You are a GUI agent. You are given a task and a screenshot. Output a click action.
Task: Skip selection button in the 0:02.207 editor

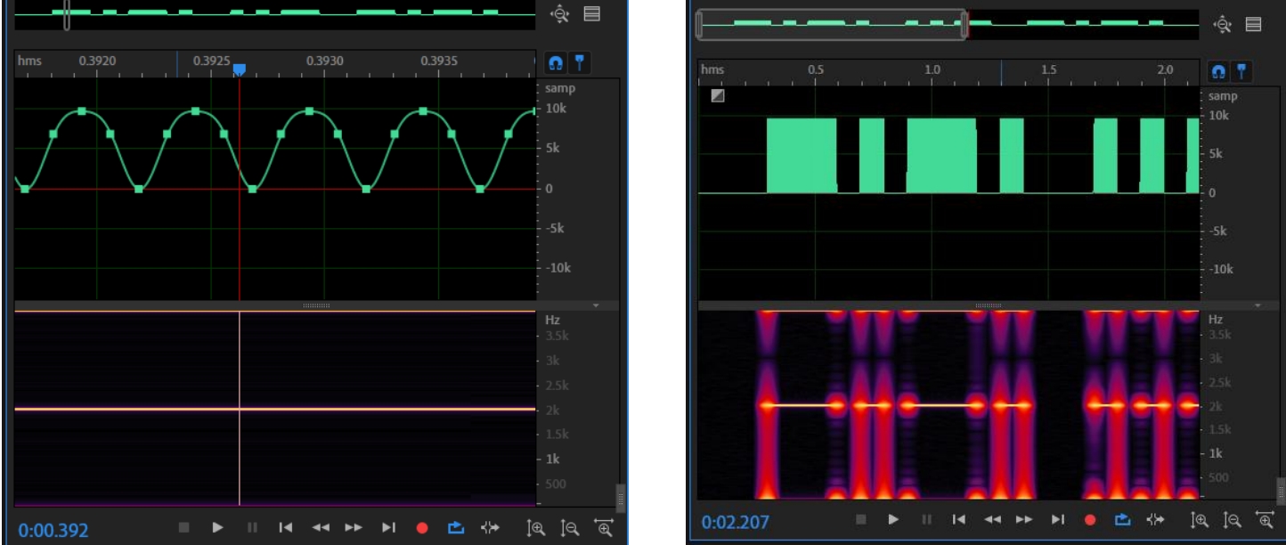(1155, 520)
